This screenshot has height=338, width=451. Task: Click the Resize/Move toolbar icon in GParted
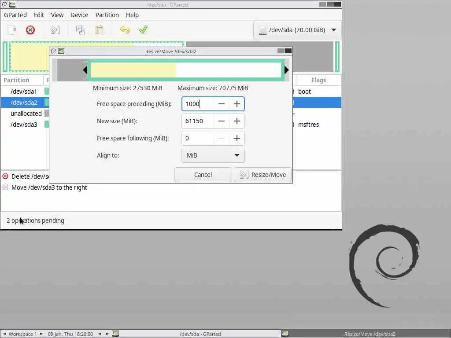[x=55, y=30]
